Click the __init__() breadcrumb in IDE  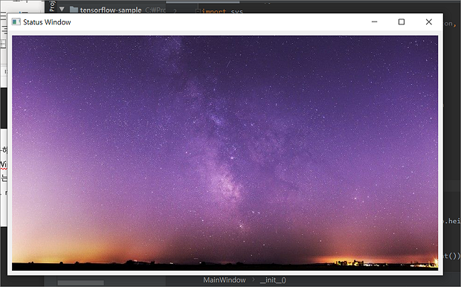[x=273, y=280]
